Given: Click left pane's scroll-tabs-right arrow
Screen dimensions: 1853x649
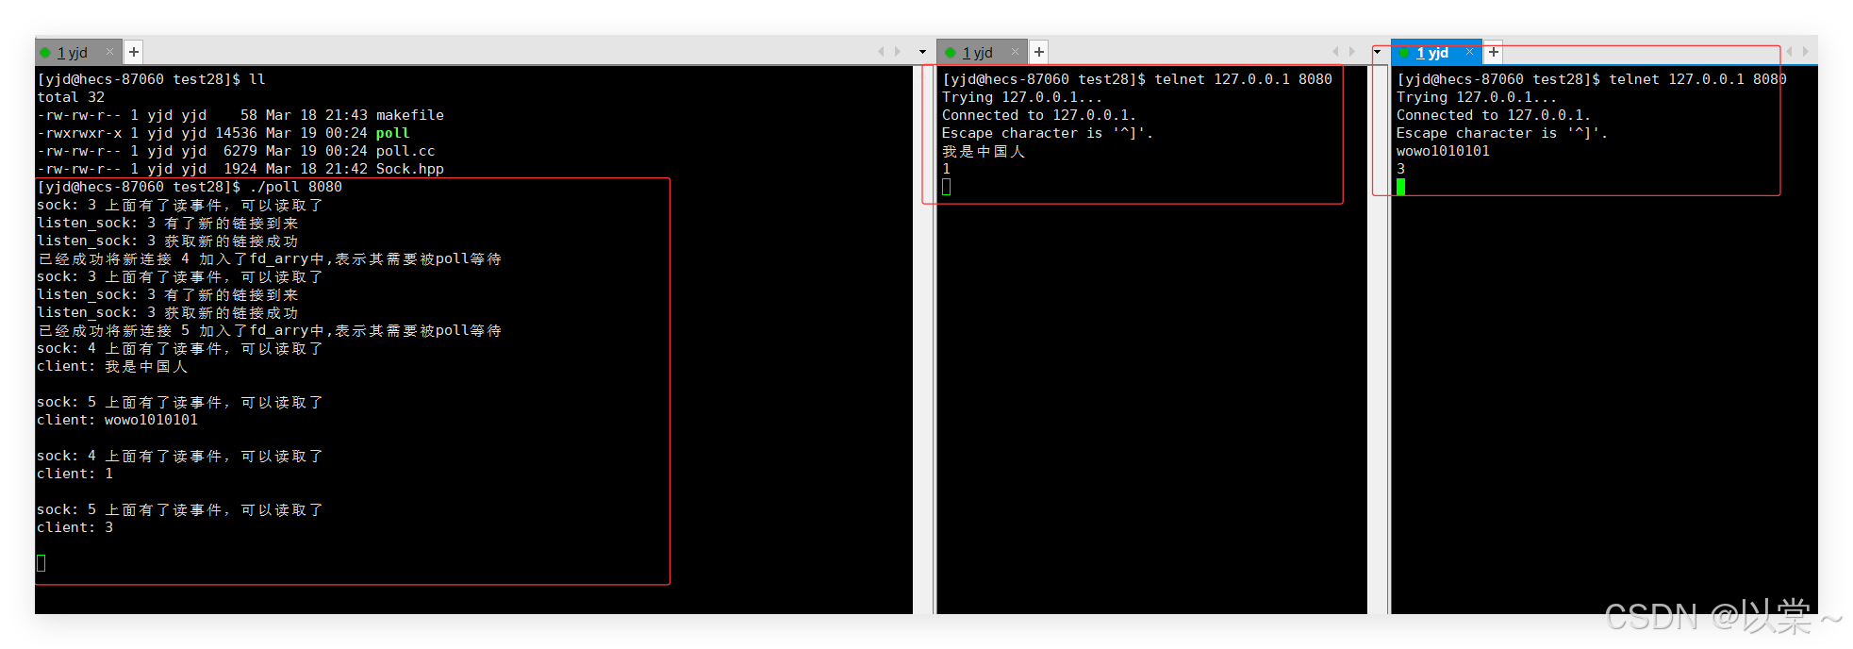Looking at the screenshot, I should (x=897, y=52).
